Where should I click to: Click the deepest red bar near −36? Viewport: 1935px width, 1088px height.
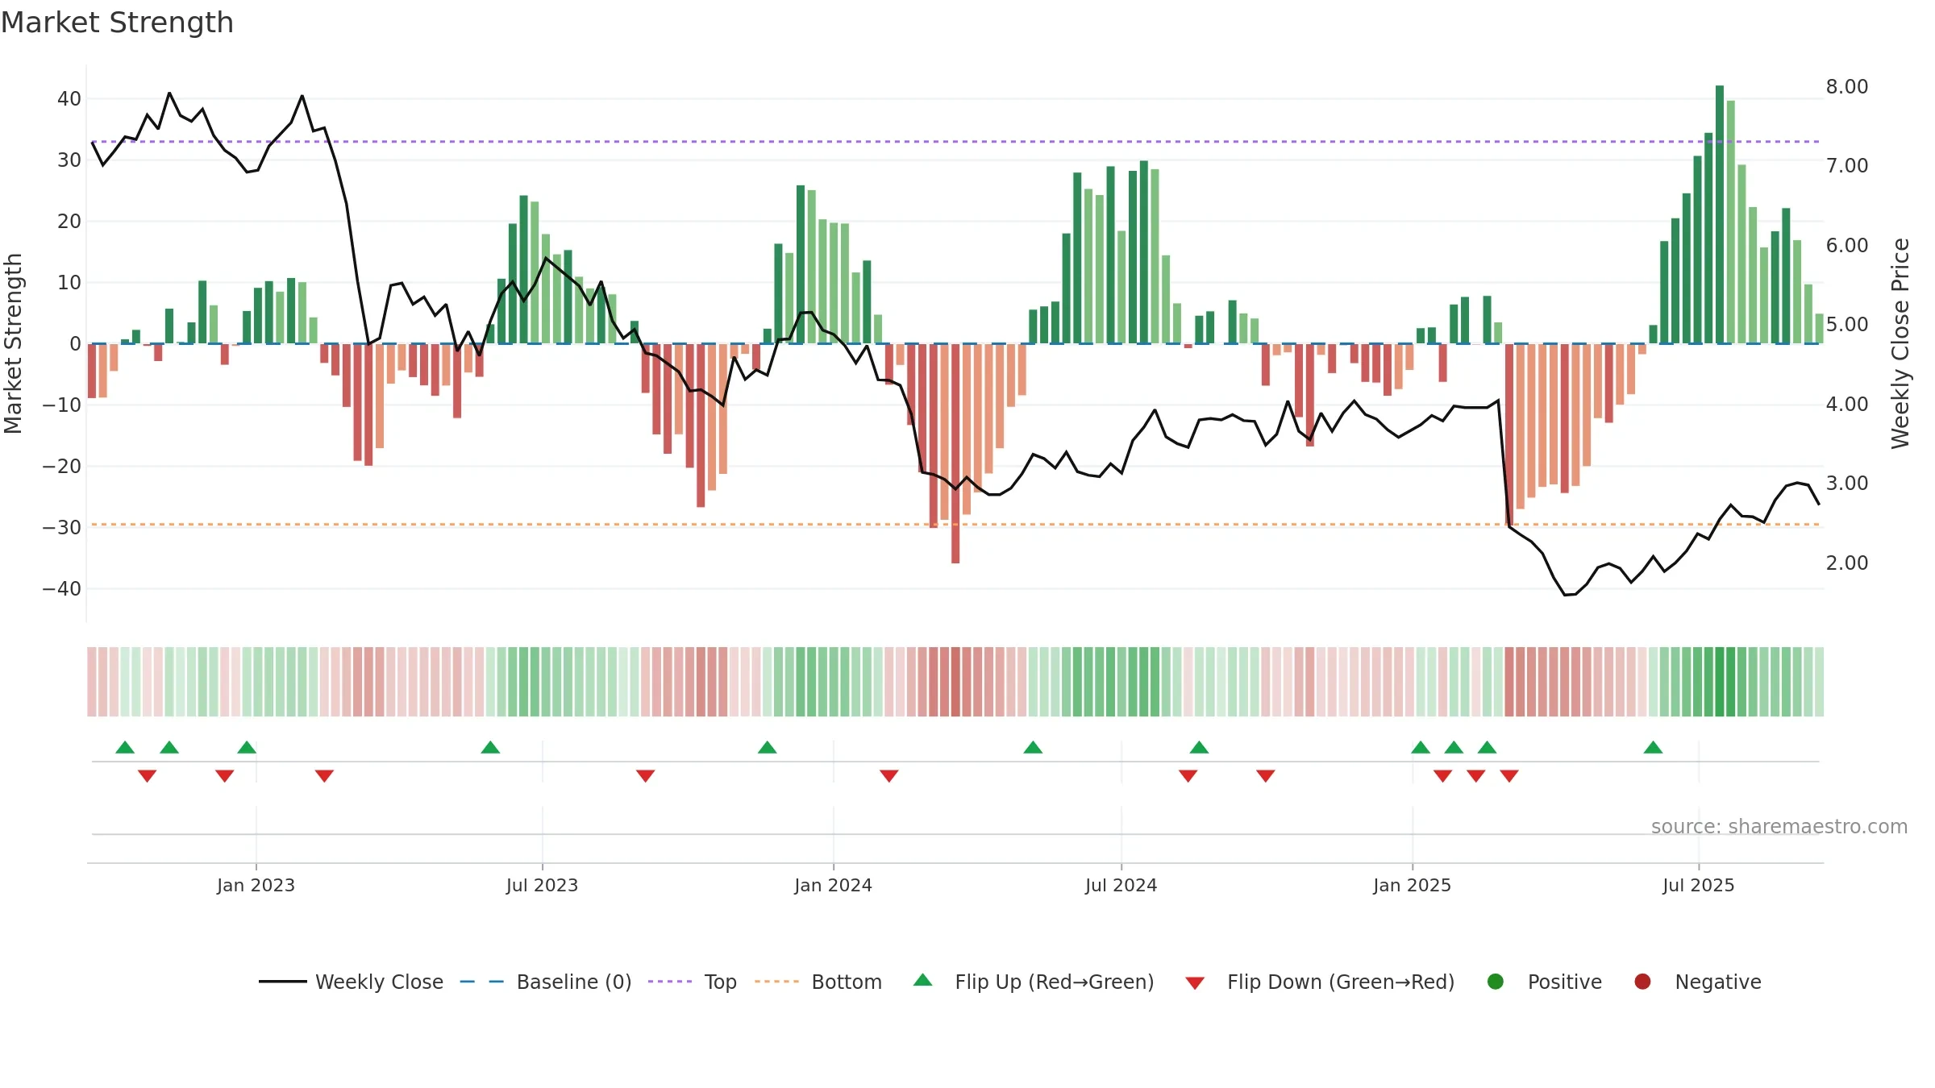point(955,453)
